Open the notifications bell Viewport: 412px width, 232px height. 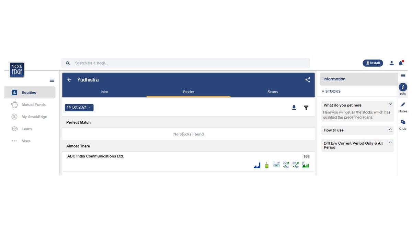click(401, 63)
